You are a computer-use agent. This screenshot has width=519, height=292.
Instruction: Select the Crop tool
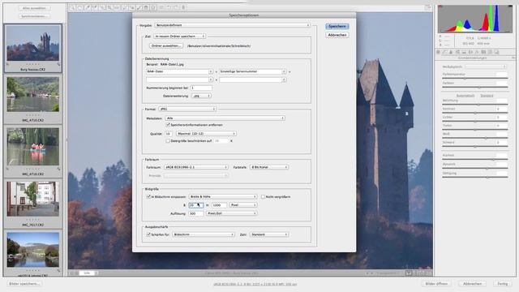coord(109,7)
